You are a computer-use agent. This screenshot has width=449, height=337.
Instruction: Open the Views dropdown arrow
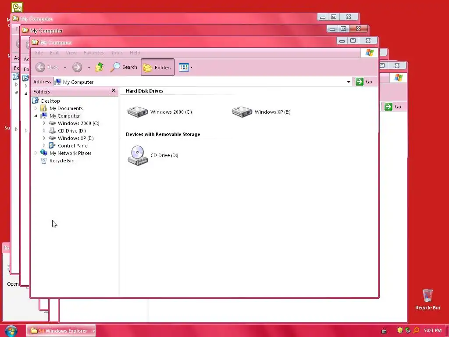click(x=191, y=68)
